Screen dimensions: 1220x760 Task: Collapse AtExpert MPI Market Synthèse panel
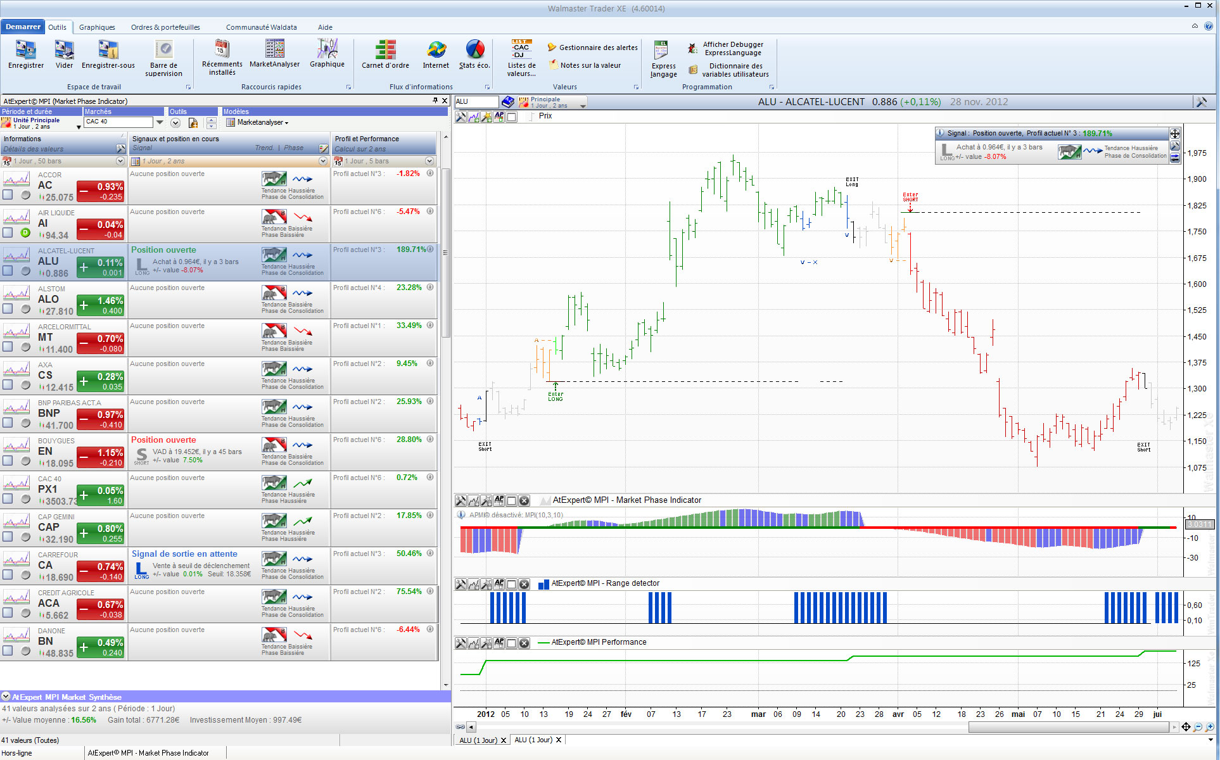pyautogui.click(x=6, y=696)
